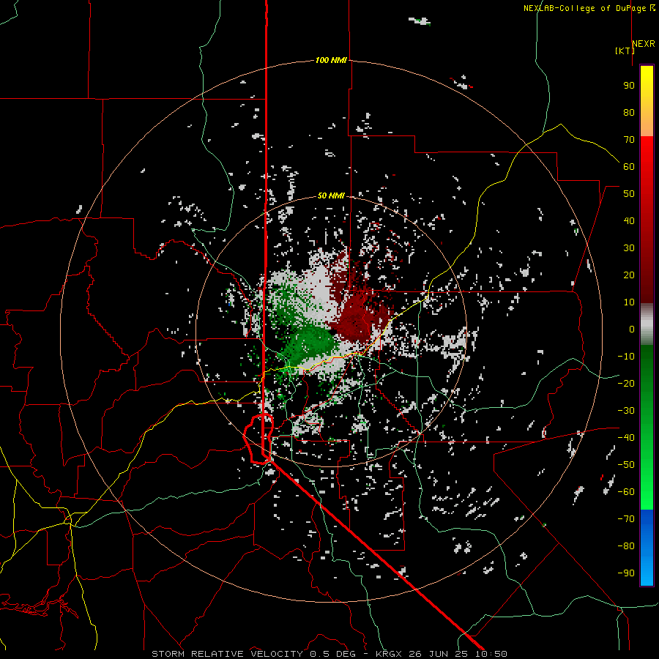Click the gray zero-velocity segment of the color bar
Screen dimensions: 659x659
point(647,324)
